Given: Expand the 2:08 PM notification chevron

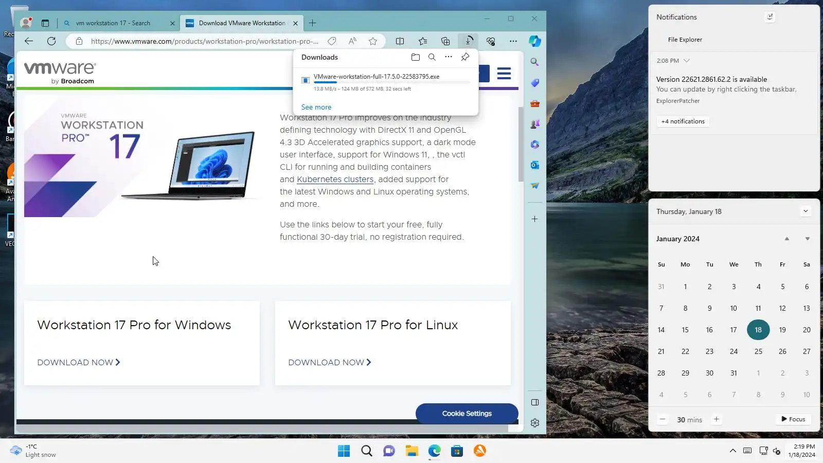Looking at the screenshot, I should [686, 61].
